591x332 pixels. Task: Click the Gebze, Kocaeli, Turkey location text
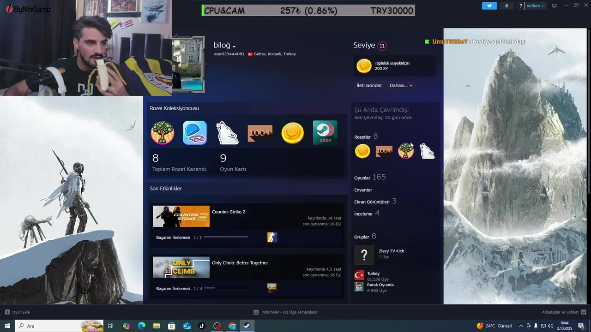tap(275, 54)
